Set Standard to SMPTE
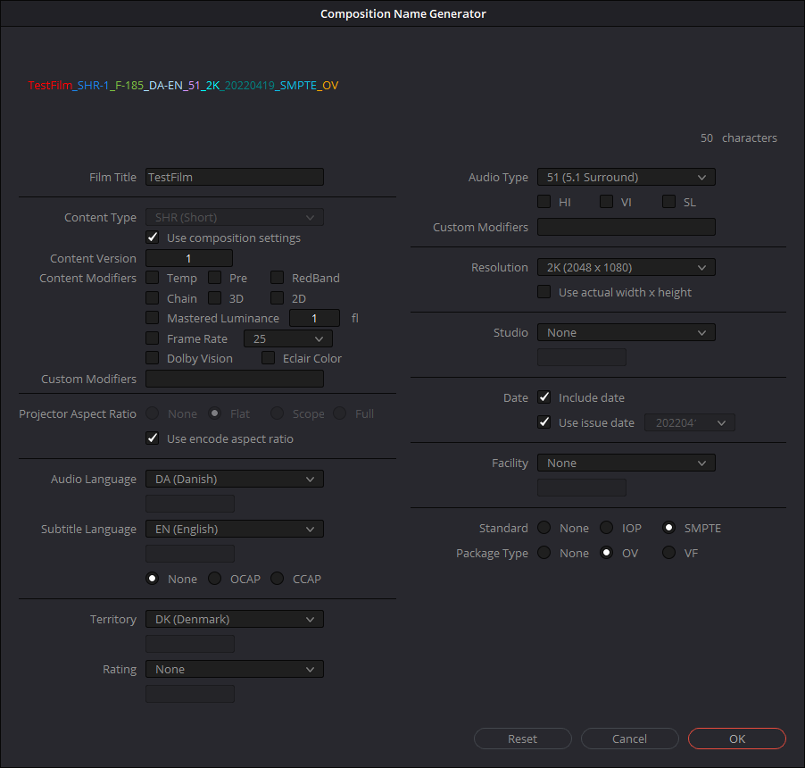Viewport: 805px width, 768px height. pos(669,528)
